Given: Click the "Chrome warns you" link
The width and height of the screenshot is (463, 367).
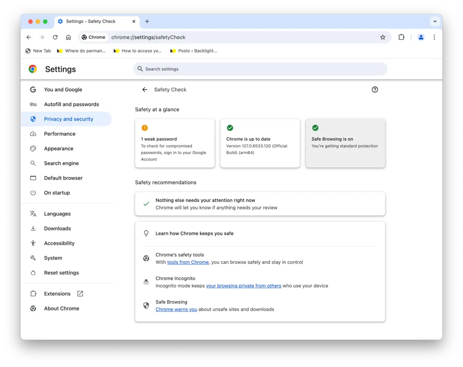Looking at the screenshot, I should [x=176, y=309].
